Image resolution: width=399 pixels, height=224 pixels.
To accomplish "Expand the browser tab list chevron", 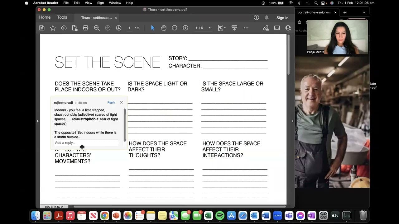I will [x=364, y=12].
